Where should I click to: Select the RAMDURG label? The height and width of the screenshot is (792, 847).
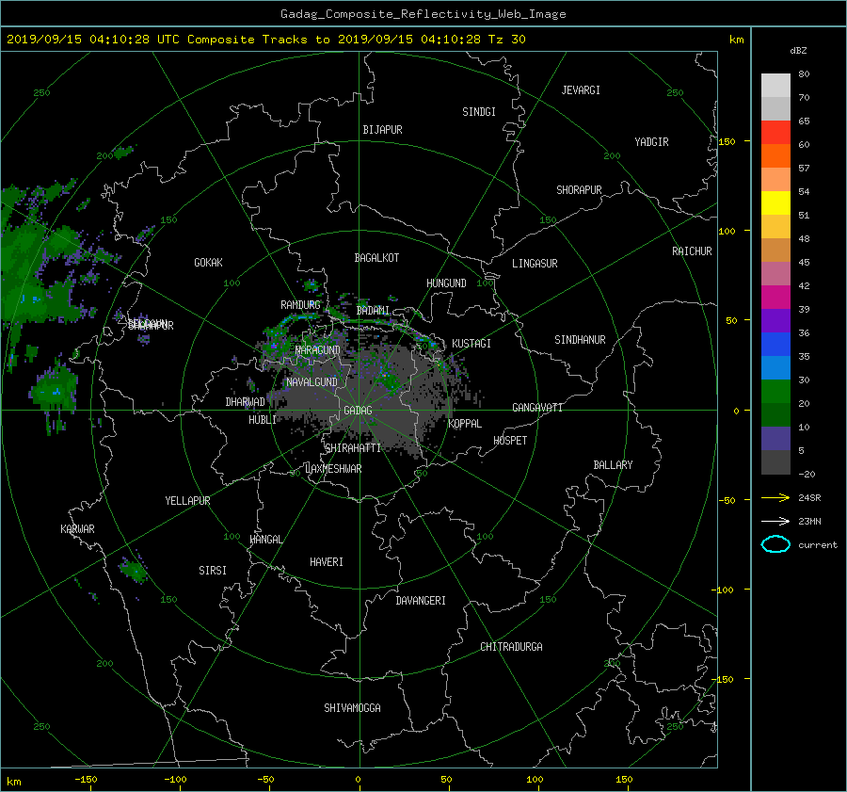(300, 305)
